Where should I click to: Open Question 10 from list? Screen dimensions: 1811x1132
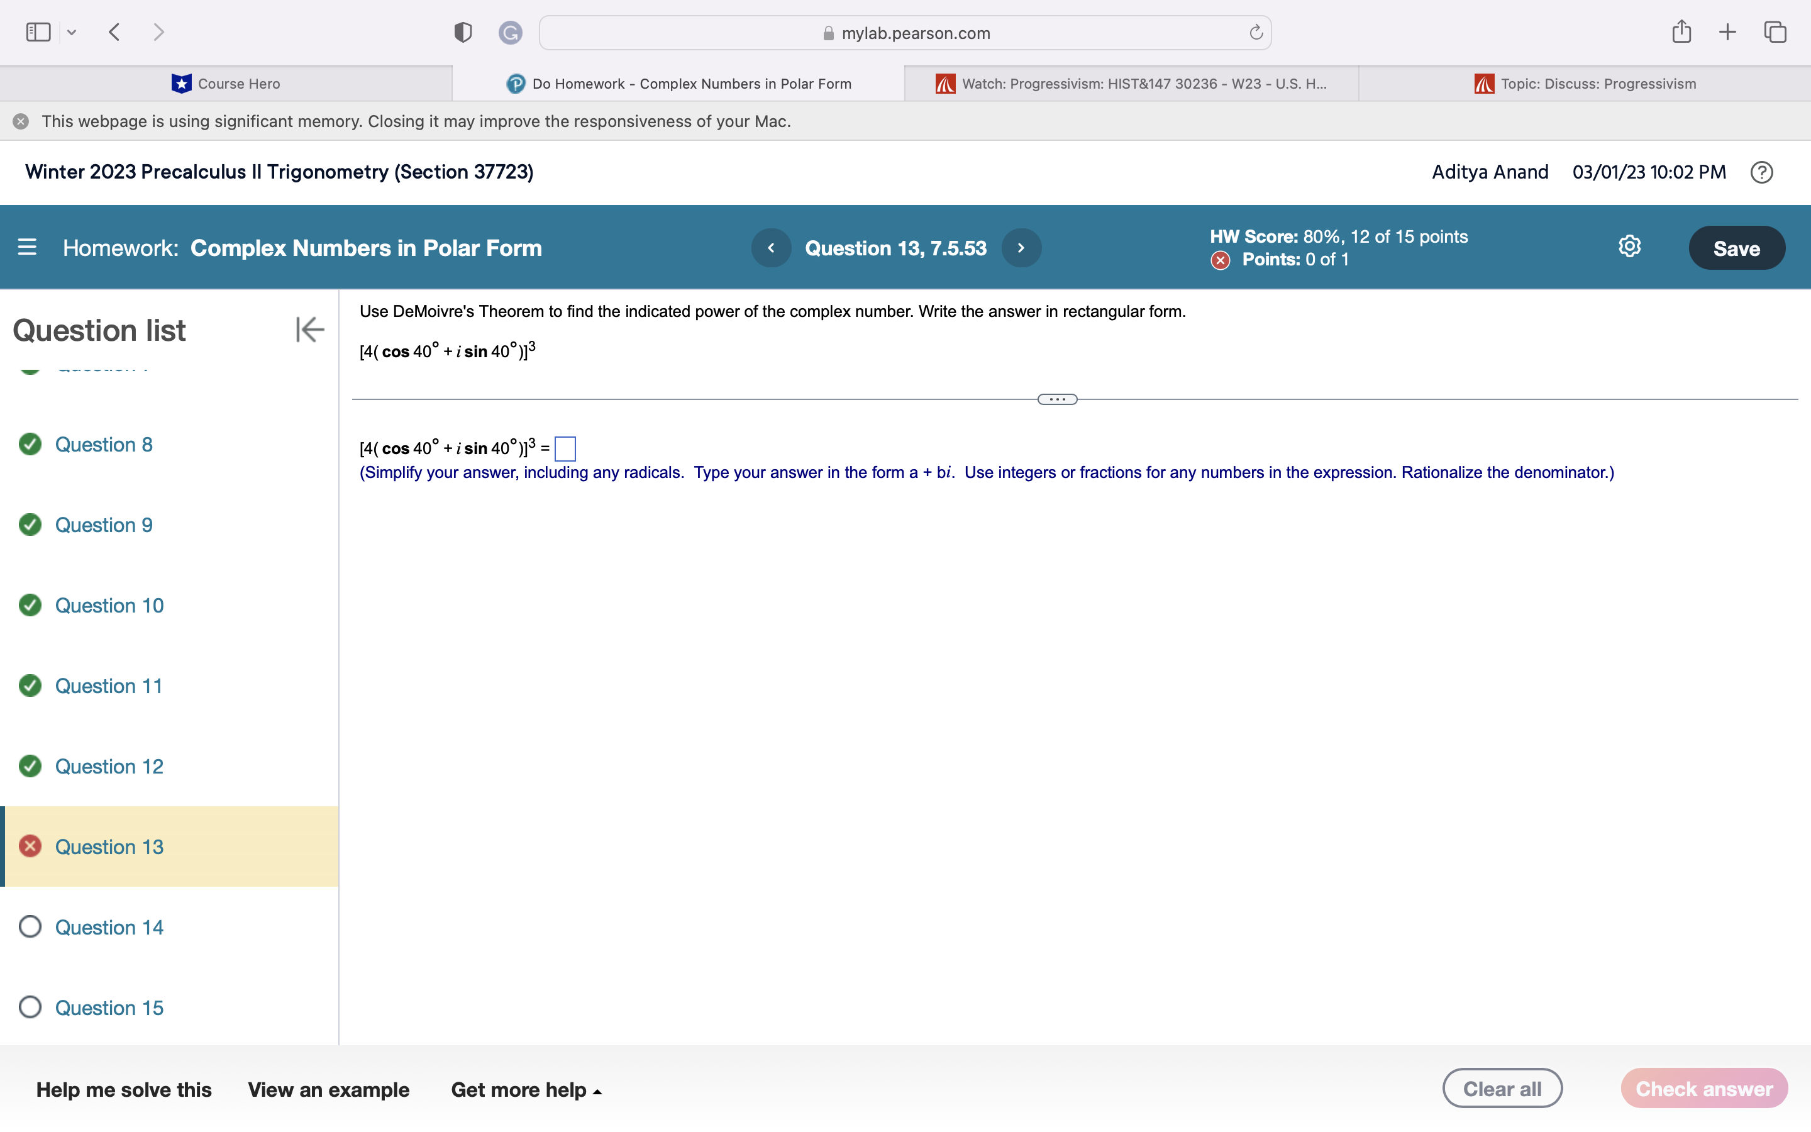pyautogui.click(x=109, y=605)
